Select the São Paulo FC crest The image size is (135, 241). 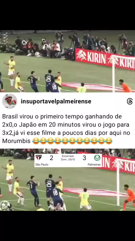pyautogui.click(x=39, y=158)
